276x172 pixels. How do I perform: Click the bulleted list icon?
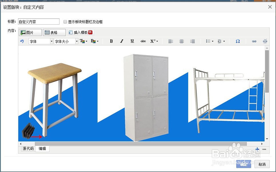point(208,41)
